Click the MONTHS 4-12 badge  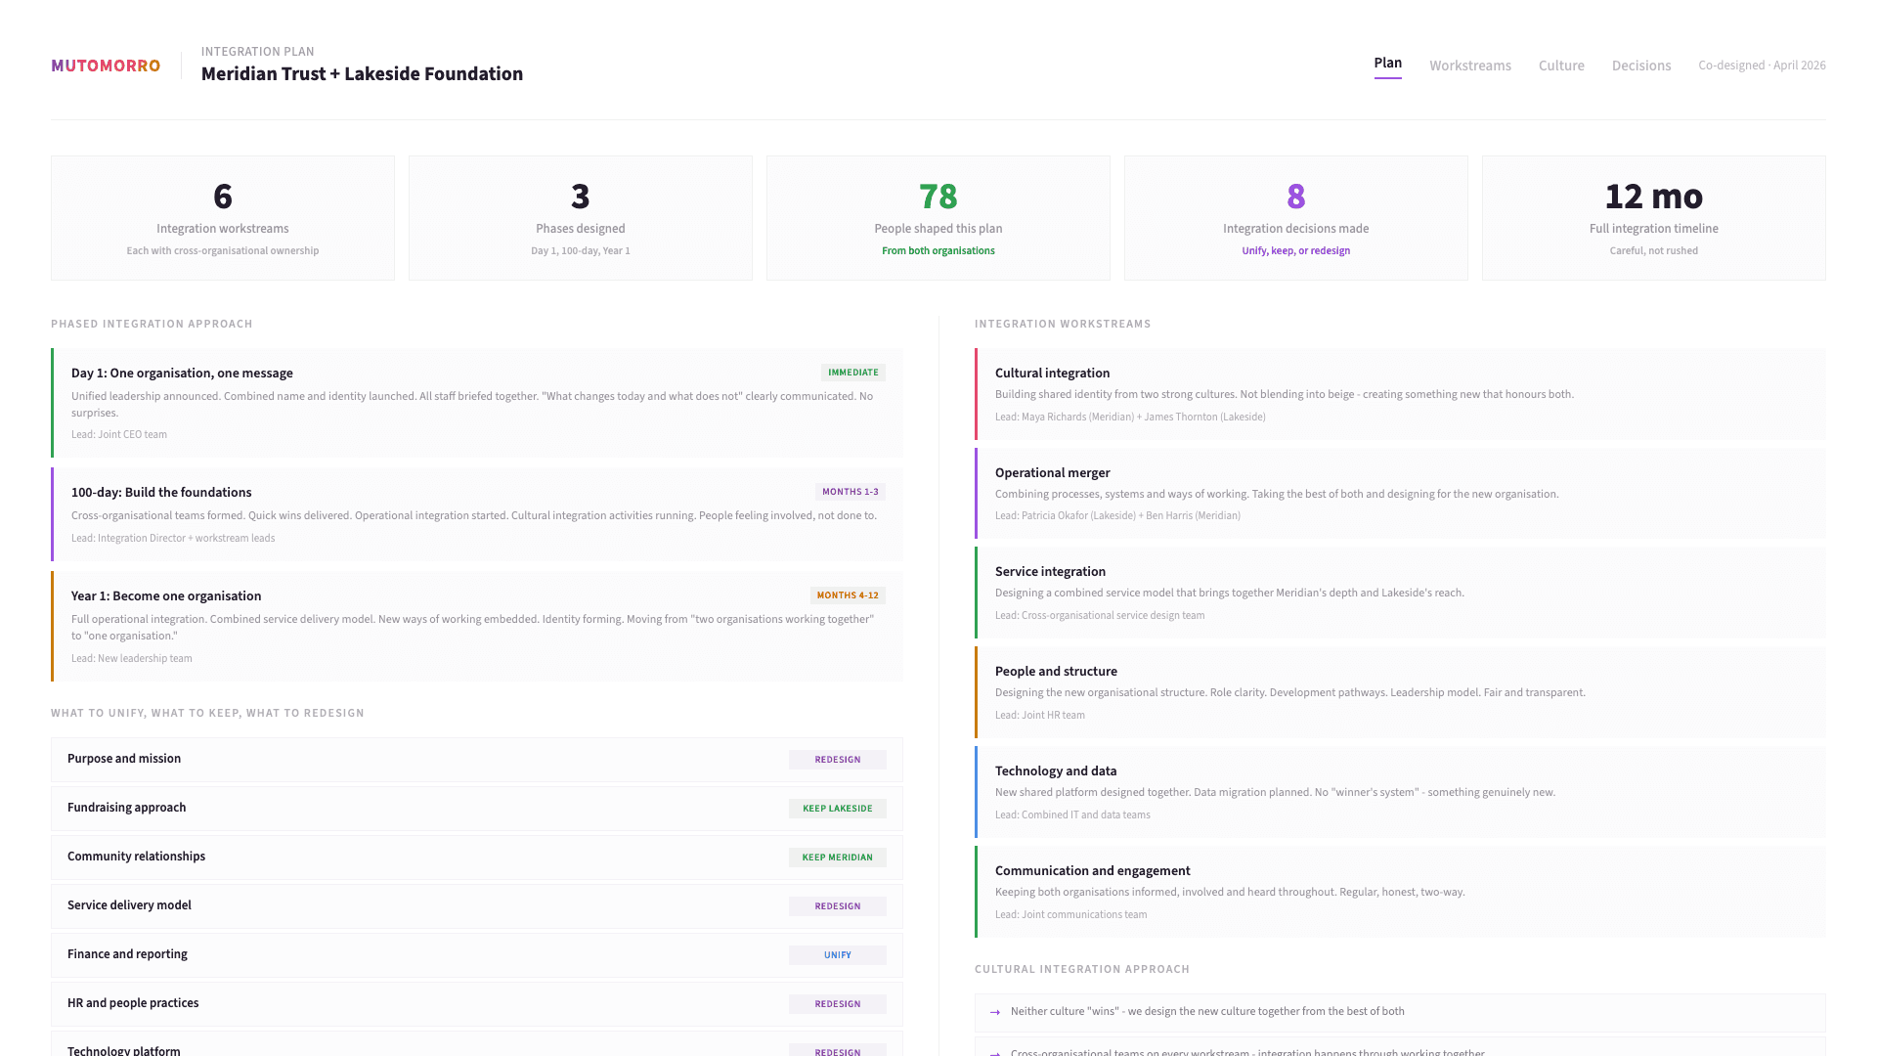847,595
